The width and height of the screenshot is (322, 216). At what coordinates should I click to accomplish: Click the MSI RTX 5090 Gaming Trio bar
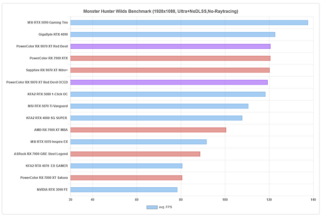tap(189, 22)
